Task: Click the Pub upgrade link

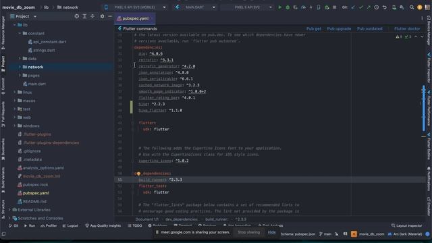Action: tap(339, 28)
